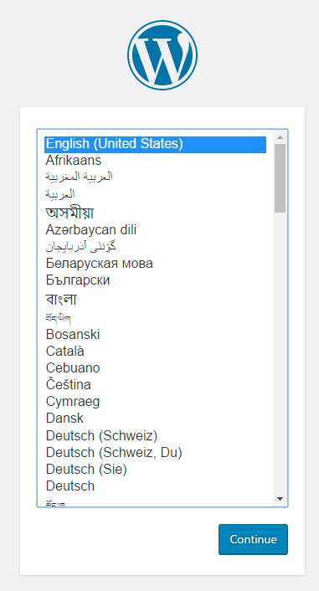Choose Dansk from the language list
Viewport: 319px width, 591px height.
click(x=156, y=419)
